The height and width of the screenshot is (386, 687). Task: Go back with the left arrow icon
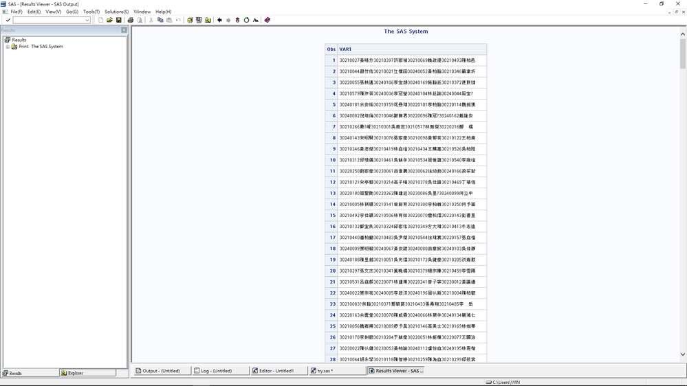219,20
